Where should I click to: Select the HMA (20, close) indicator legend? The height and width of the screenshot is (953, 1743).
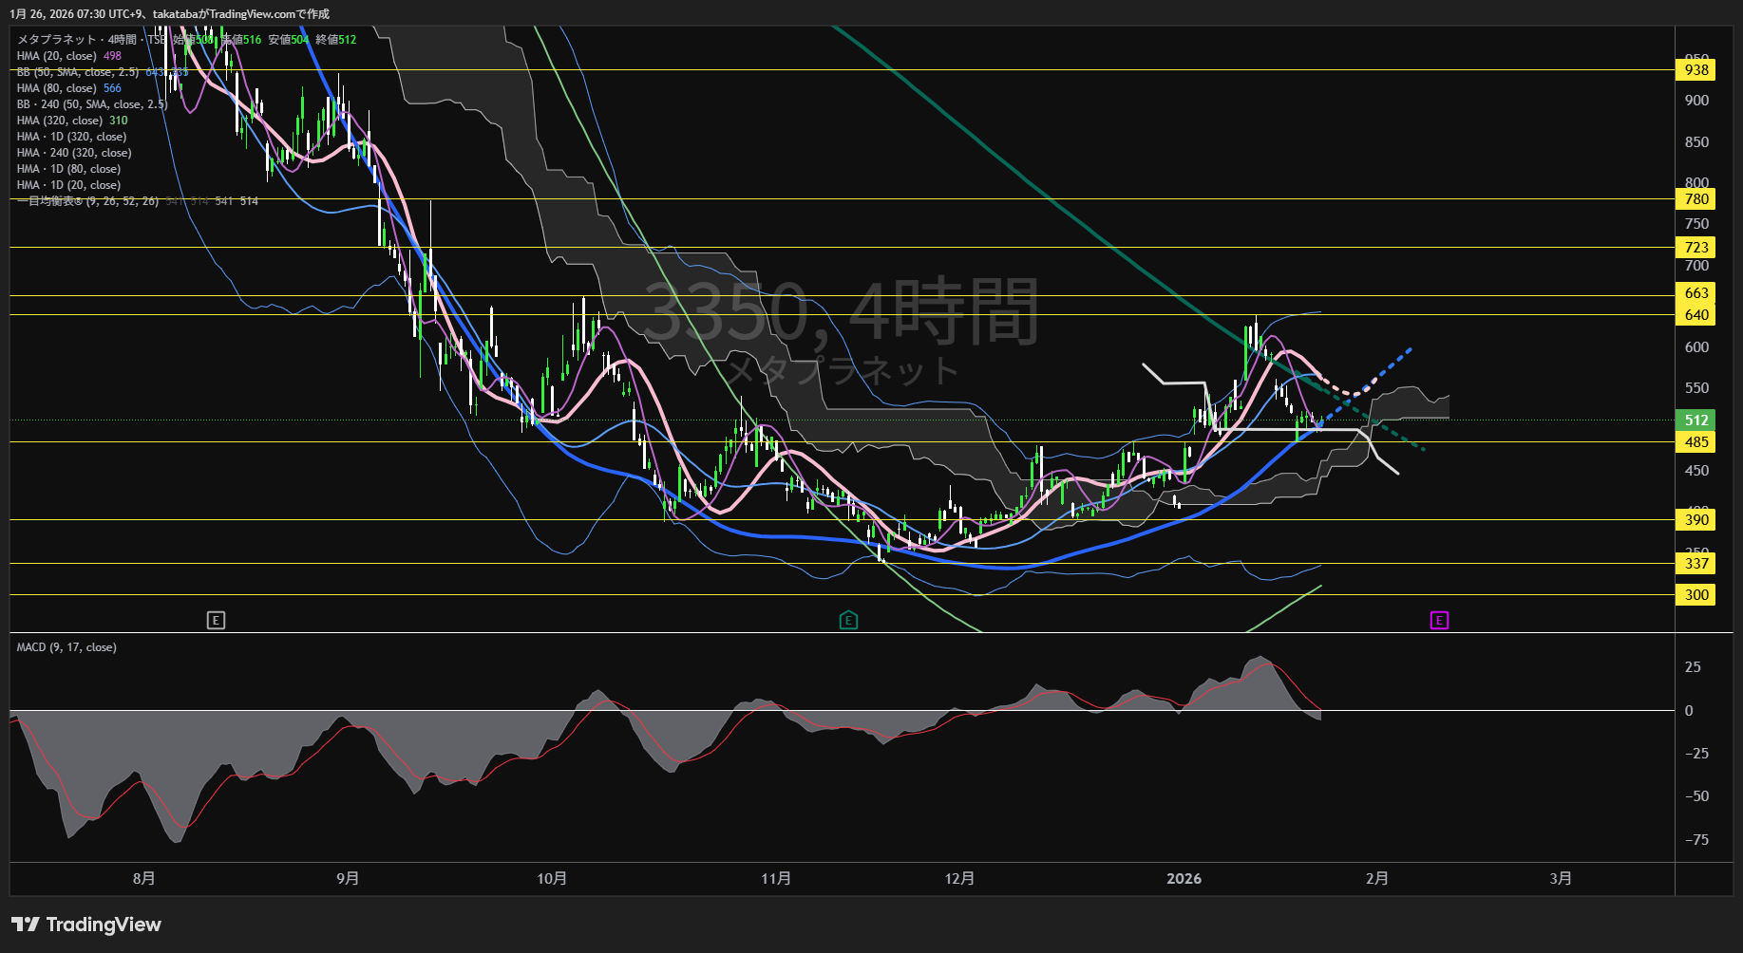[x=56, y=56]
